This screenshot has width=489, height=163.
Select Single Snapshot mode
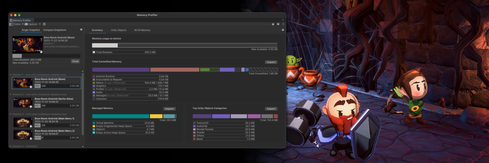click(31, 30)
